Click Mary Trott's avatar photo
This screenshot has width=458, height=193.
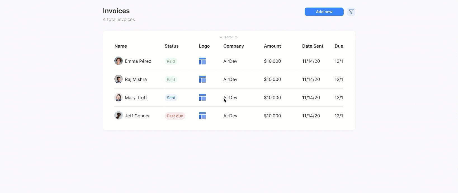coord(118,97)
